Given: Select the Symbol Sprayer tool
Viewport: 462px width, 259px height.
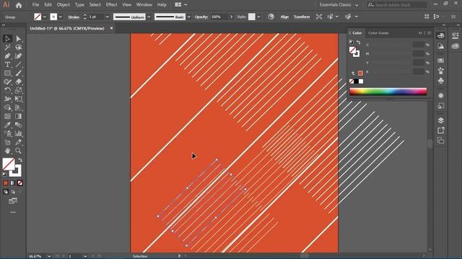Looking at the screenshot, I should [x=7, y=134].
